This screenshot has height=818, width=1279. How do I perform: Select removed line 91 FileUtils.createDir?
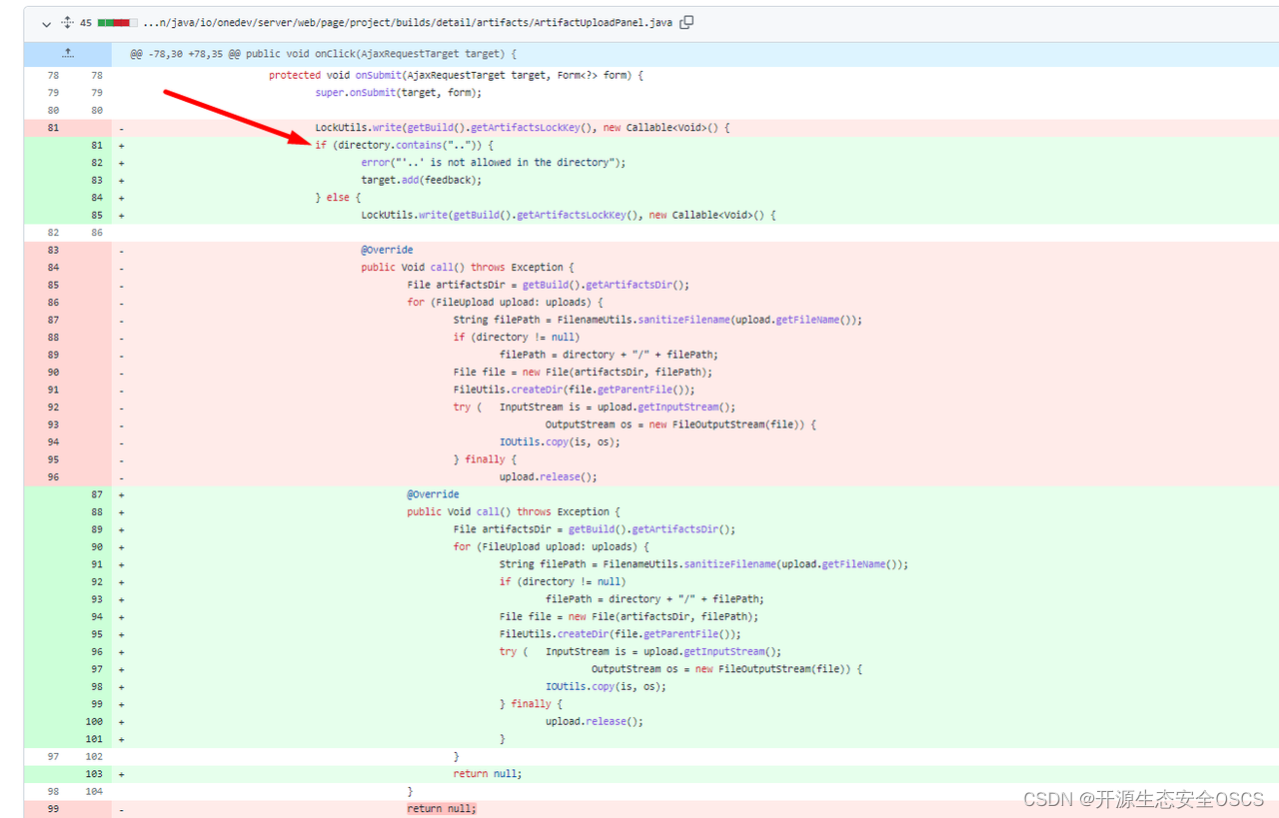pyautogui.click(x=574, y=390)
